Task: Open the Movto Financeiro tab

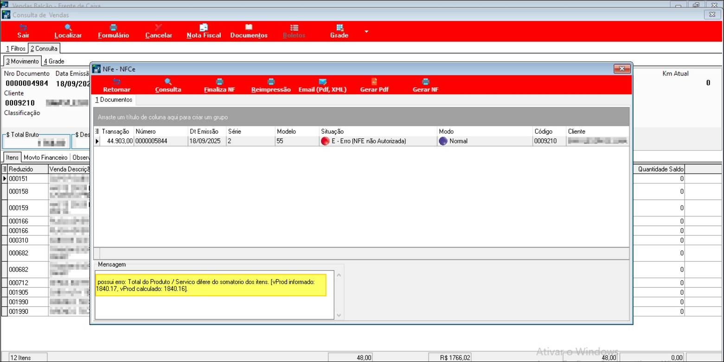Action: point(45,158)
